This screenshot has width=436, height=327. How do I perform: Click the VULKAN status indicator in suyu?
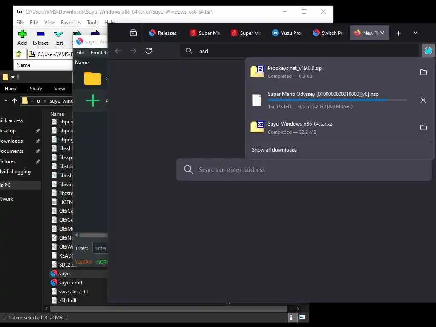click(83, 262)
